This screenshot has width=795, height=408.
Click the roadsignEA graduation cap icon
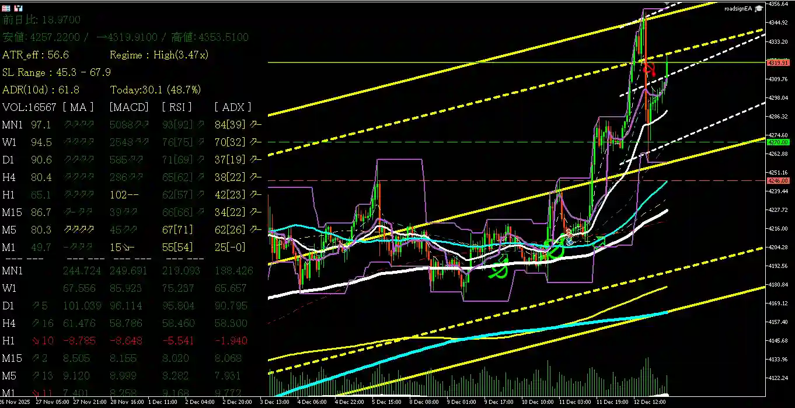pyautogui.click(x=758, y=9)
